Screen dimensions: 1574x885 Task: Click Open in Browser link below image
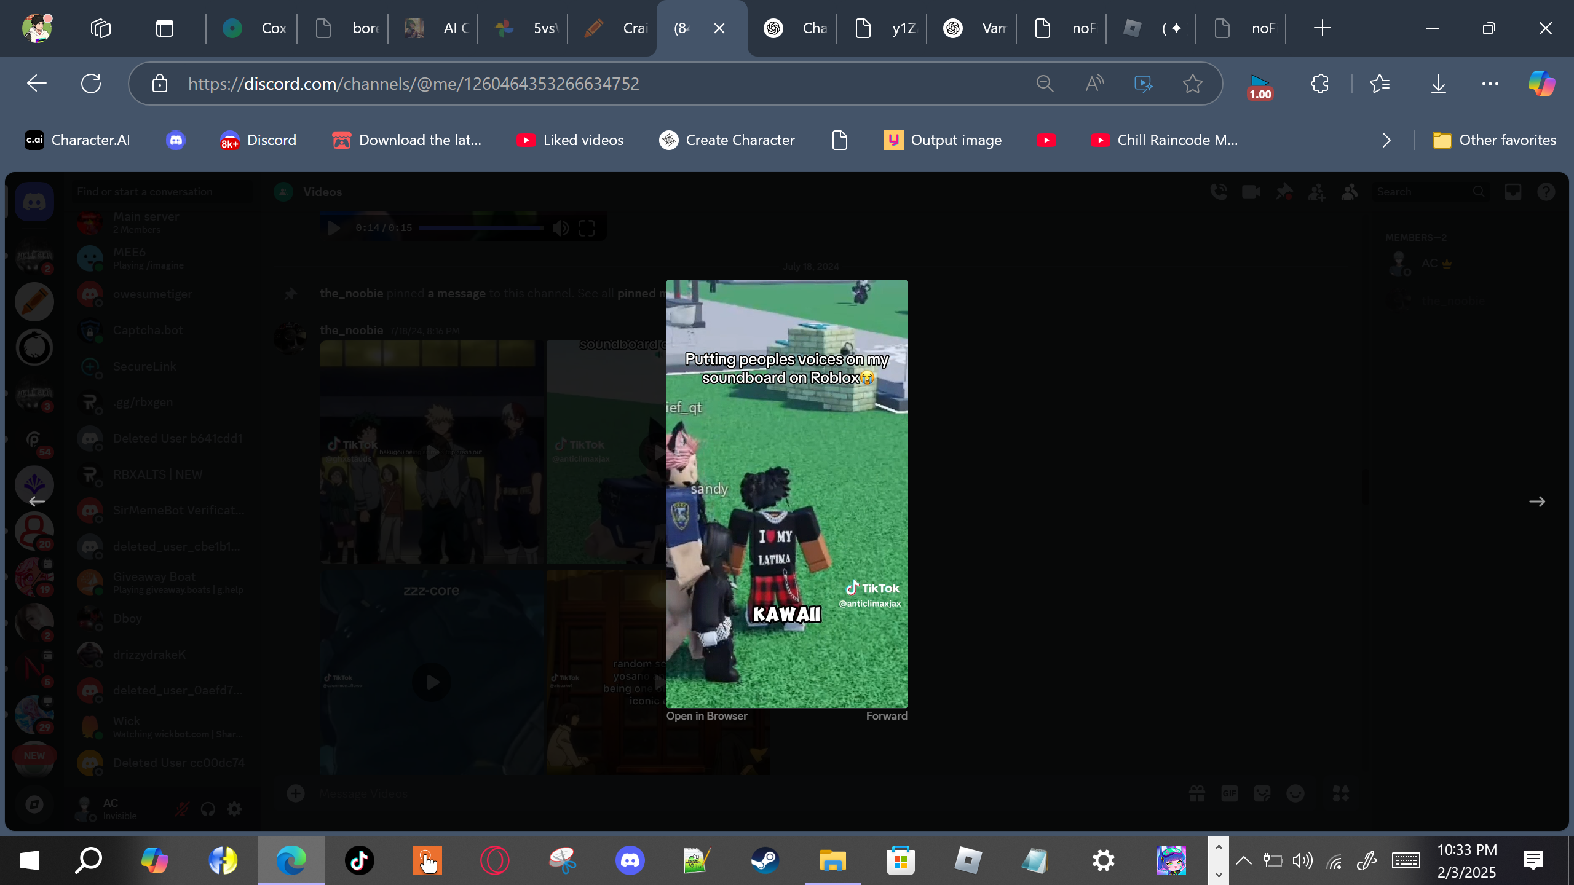tap(707, 716)
